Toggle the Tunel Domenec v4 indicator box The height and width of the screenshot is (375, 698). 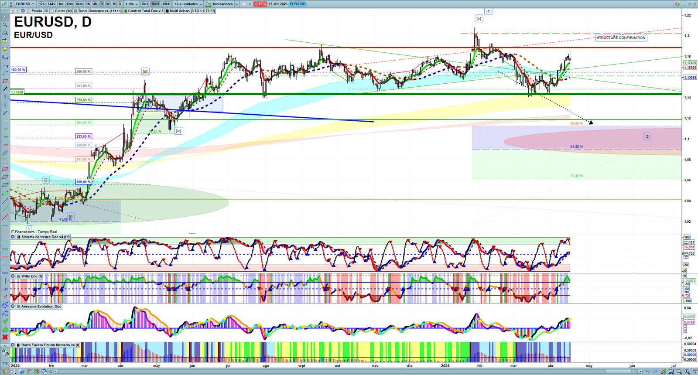75,11
